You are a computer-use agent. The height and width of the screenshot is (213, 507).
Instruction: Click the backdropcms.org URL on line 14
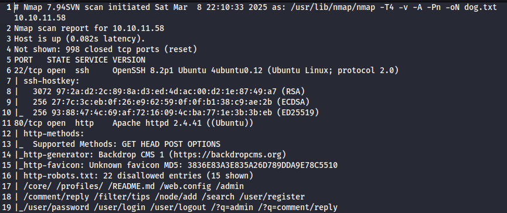coord(249,154)
